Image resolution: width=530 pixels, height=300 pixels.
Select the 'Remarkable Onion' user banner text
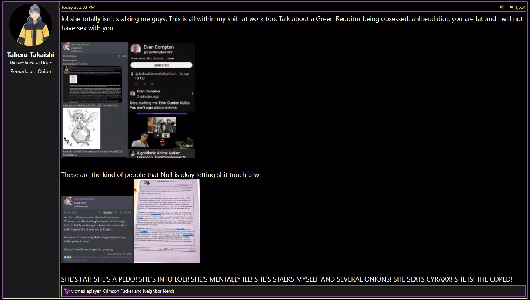(x=31, y=71)
